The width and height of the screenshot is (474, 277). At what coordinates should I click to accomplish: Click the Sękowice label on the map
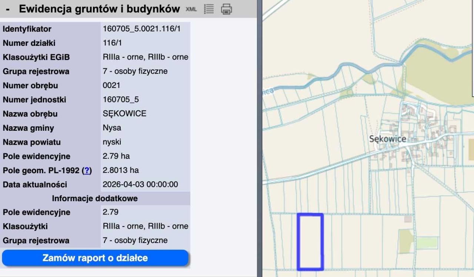tap(387, 139)
